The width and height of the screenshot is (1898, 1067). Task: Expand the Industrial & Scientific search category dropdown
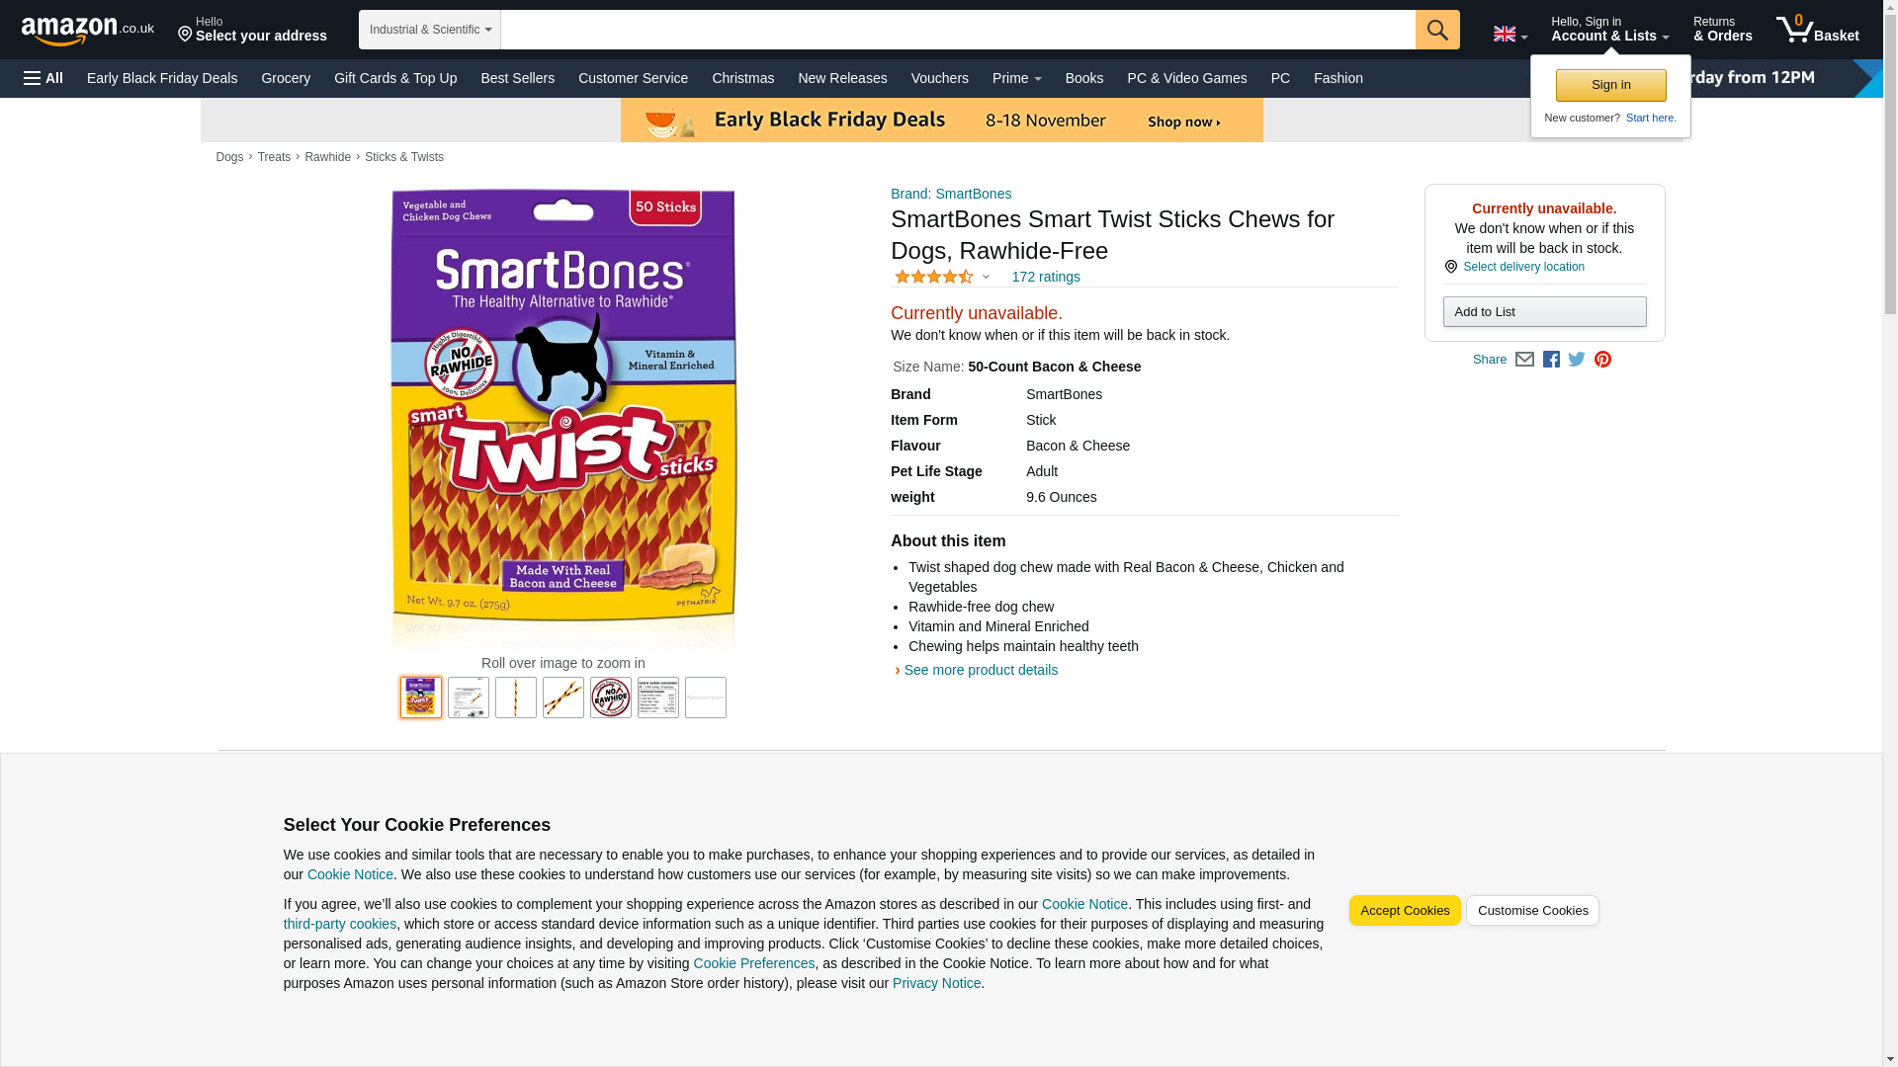pos(429,30)
